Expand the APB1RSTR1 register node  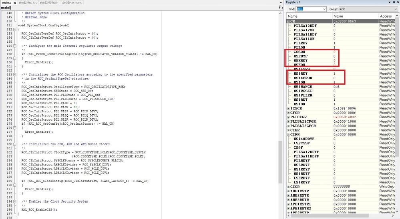(x=288, y=204)
